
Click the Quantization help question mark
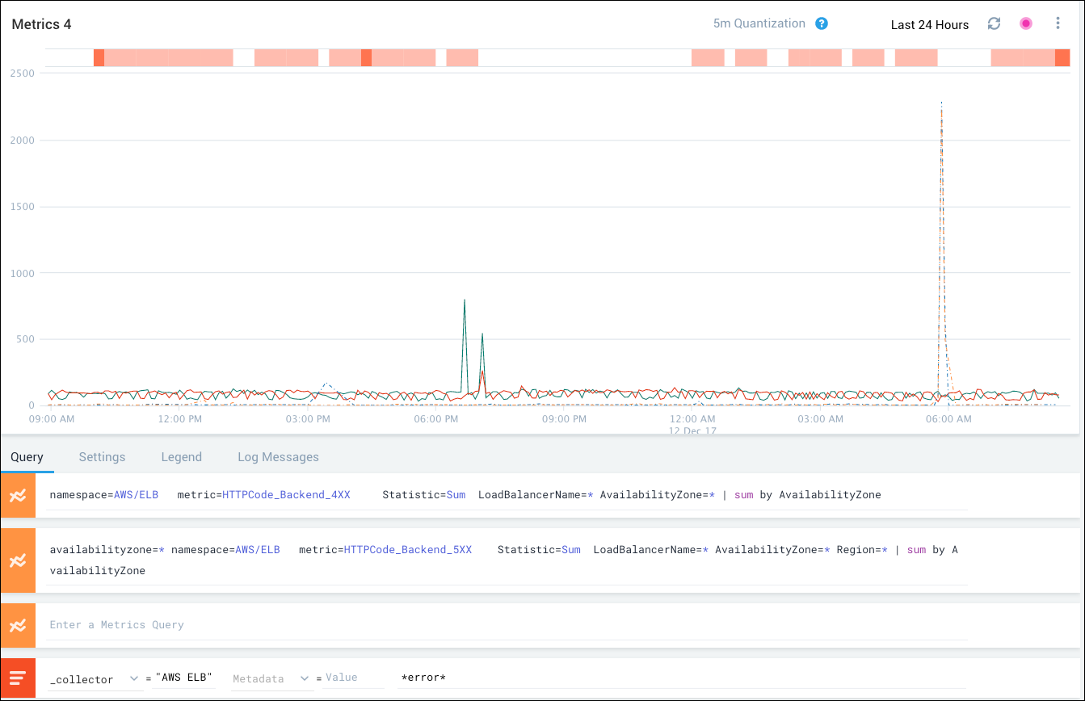(822, 23)
